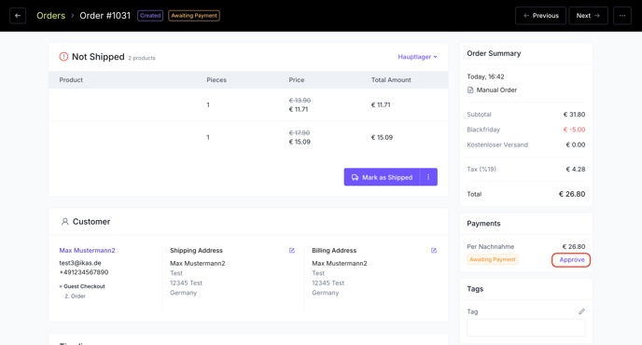This screenshot has height=345, width=642.
Task: Click Mark as Shipped button
Action: coord(382,177)
